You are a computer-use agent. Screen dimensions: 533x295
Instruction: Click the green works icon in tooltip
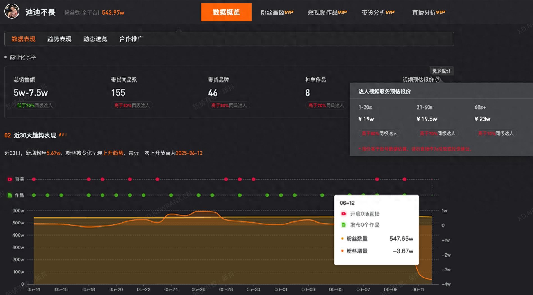click(343, 225)
